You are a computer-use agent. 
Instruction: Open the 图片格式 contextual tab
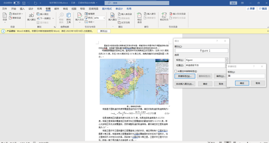point(107,9)
